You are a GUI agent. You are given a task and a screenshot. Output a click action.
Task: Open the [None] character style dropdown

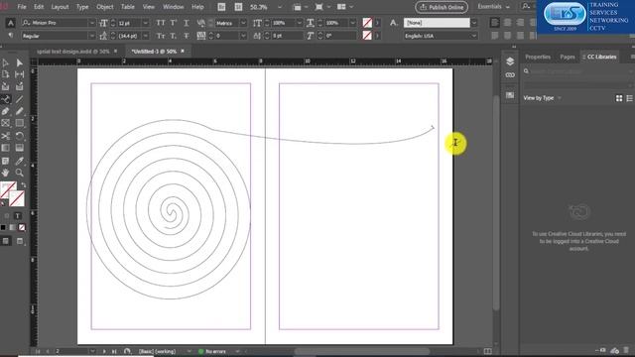click(x=474, y=23)
